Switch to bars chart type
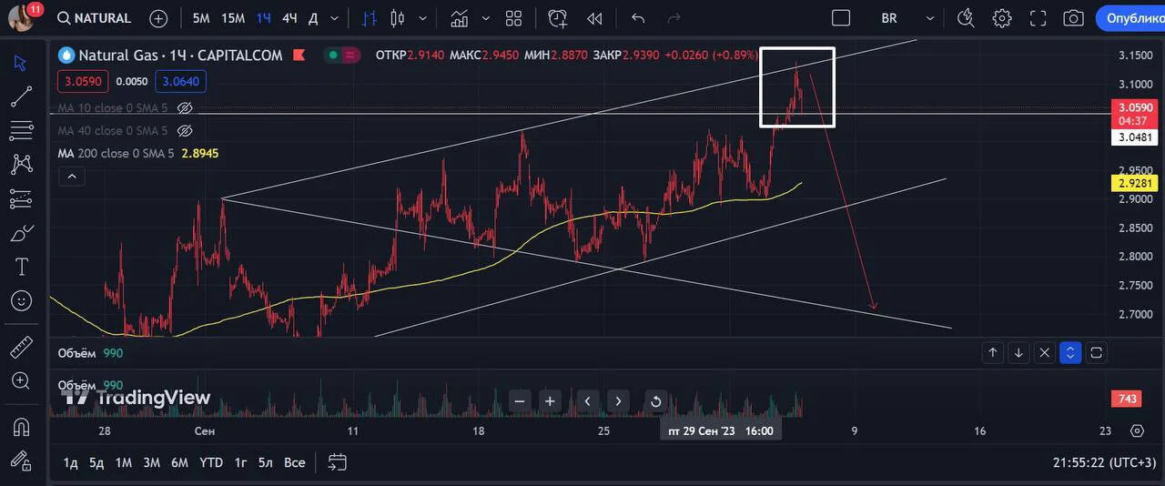The width and height of the screenshot is (1165, 486). click(x=369, y=18)
